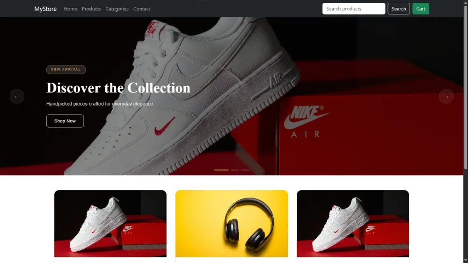This screenshot has width=468, height=263.
Task: Select the second carousel indicator bar
Action: 235,170
